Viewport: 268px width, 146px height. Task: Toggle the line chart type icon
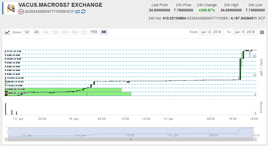coord(7,32)
